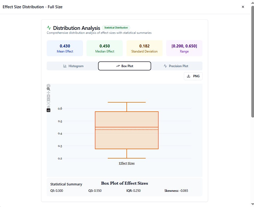Screen dimensions: 254x207
Task: Close the Full Size dialog
Action: tap(243, 7)
